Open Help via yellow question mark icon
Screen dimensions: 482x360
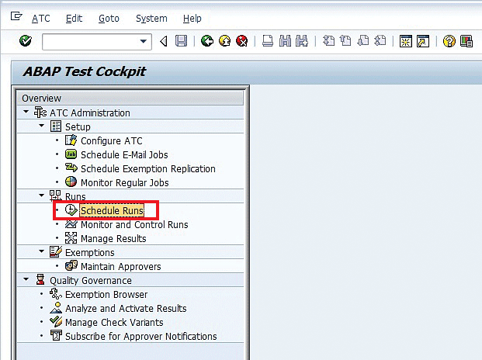click(x=449, y=41)
